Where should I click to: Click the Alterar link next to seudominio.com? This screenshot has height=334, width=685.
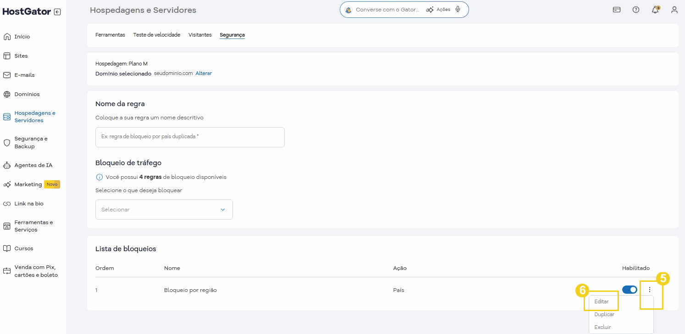click(204, 73)
